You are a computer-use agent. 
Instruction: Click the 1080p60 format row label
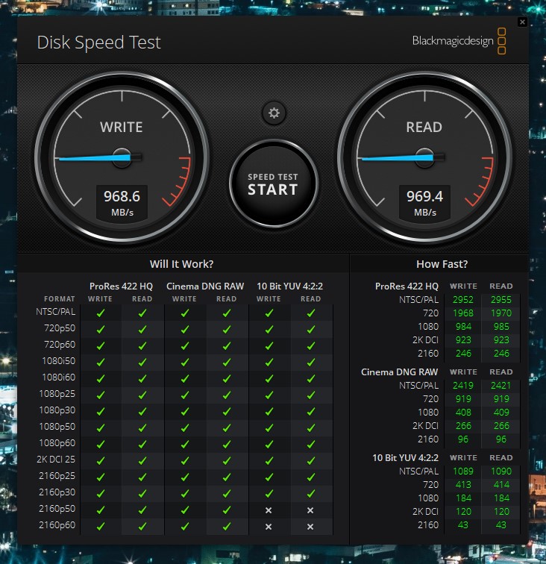pyautogui.click(x=57, y=443)
